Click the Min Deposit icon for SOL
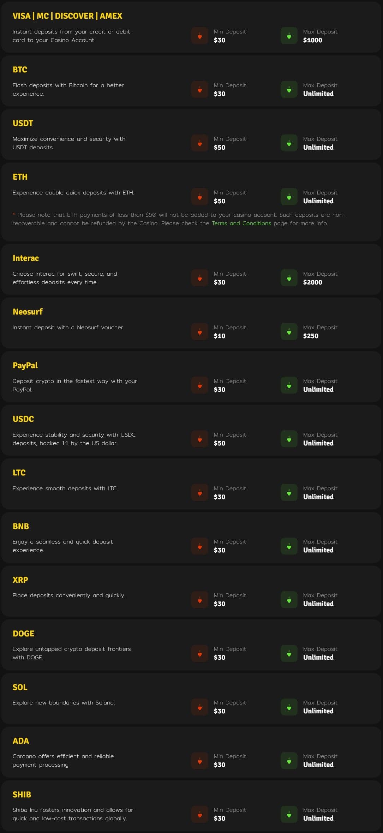Screen dimensions: 383x833 pos(199,707)
